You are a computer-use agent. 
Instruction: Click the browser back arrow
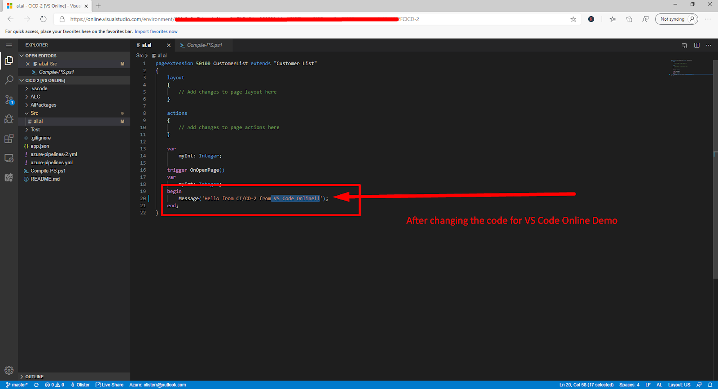[x=11, y=19]
